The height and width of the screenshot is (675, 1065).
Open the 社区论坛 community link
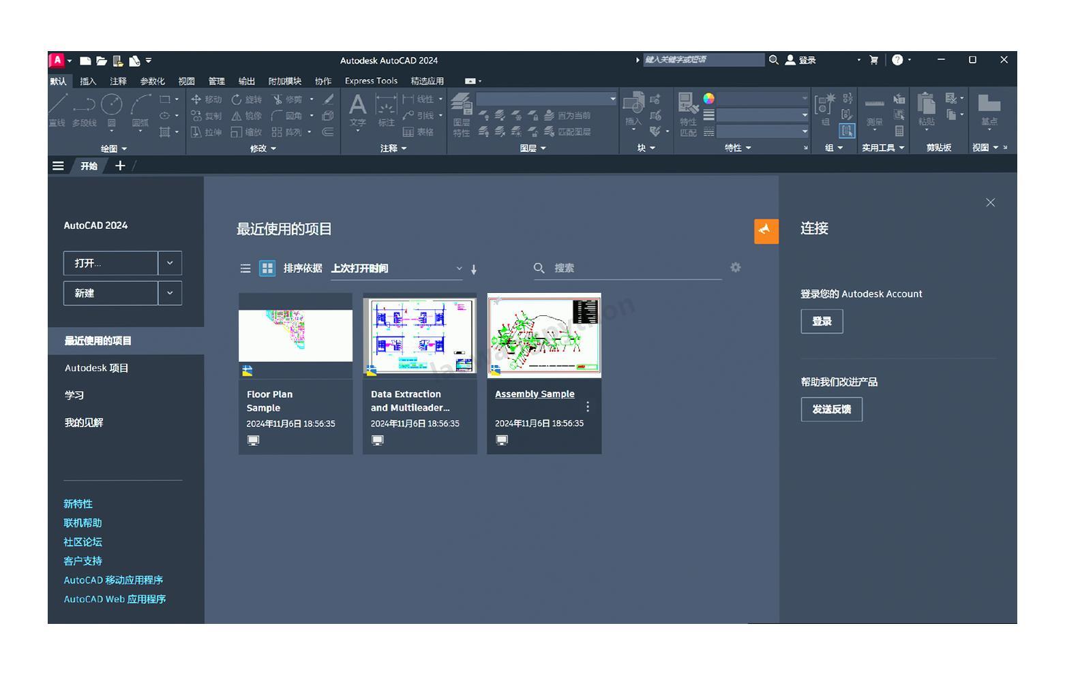coord(82,541)
